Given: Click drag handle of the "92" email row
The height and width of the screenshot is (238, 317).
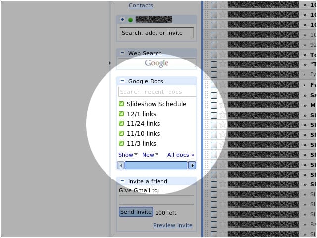Looking at the screenshot, I should click(x=207, y=45).
